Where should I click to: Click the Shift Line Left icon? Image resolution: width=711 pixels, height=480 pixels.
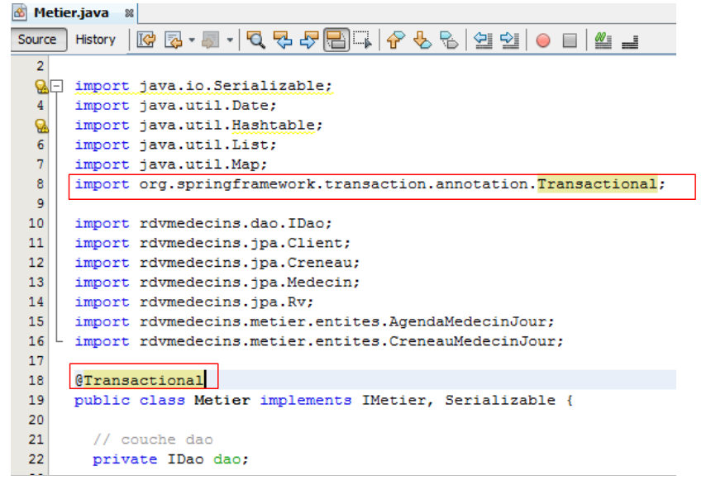483,40
